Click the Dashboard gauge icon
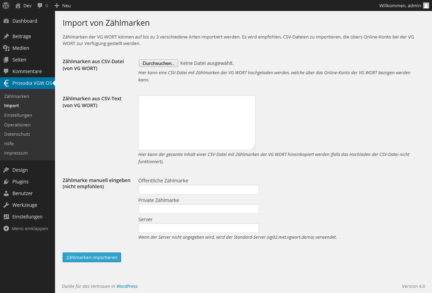 [x=6, y=21]
